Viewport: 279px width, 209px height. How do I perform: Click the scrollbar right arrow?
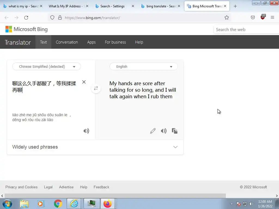click(x=277, y=196)
